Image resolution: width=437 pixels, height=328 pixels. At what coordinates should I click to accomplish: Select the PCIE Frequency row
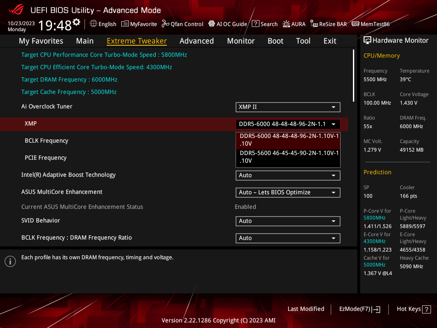click(x=46, y=158)
